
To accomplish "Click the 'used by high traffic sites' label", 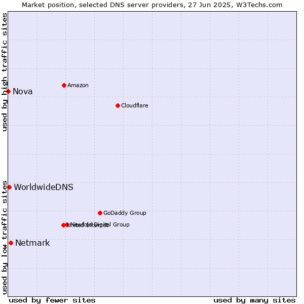I will pos(4,72).
